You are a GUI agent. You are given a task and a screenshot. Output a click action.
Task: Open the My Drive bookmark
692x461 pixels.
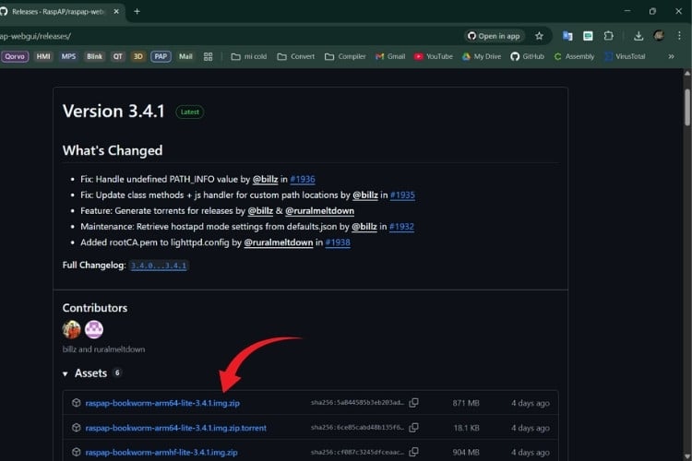[482, 56]
